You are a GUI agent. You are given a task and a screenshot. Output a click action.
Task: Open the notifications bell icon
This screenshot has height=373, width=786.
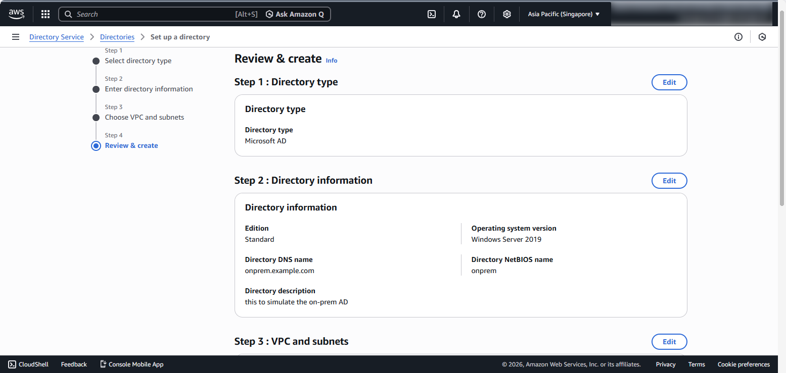[456, 14]
